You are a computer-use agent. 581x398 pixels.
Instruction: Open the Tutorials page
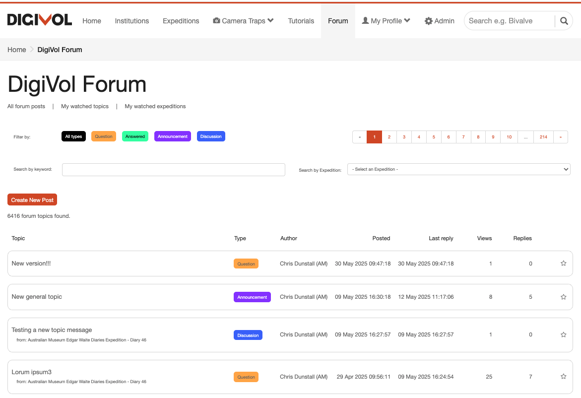301,21
